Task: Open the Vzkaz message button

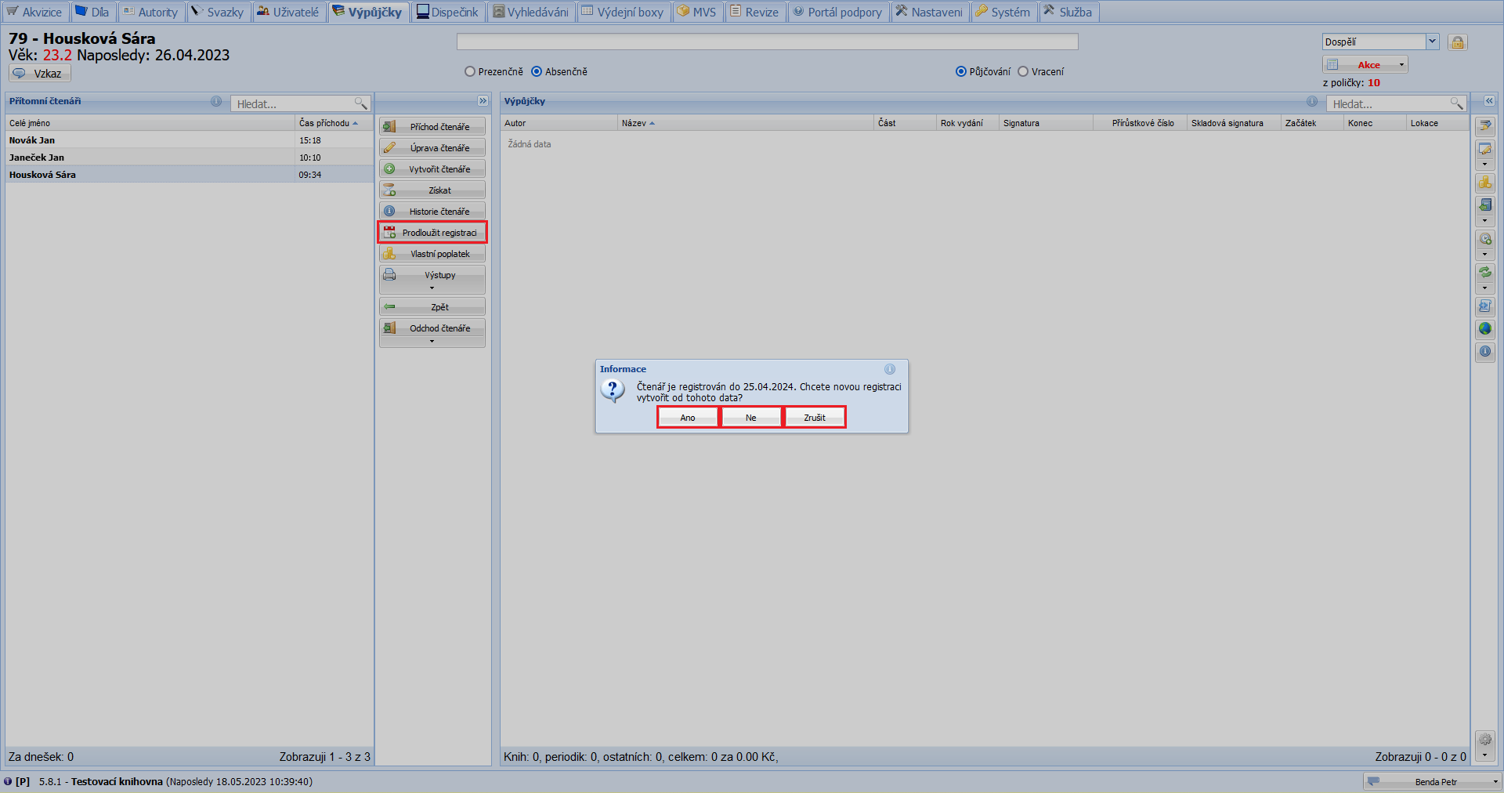Action: (x=40, y=73)
